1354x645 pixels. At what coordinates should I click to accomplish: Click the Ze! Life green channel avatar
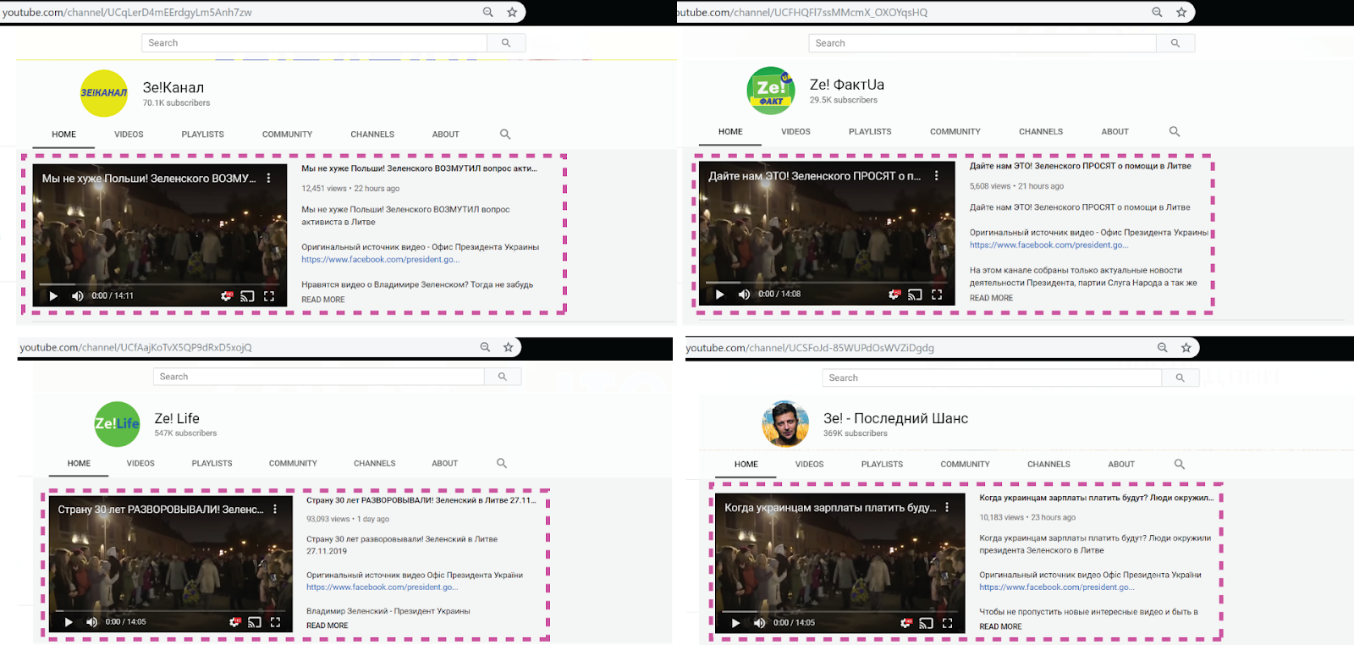(x=117, y=424)
